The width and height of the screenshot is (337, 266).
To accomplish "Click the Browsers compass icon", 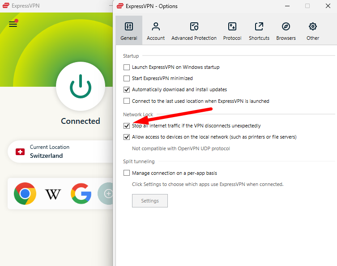I will coord(286,26).
